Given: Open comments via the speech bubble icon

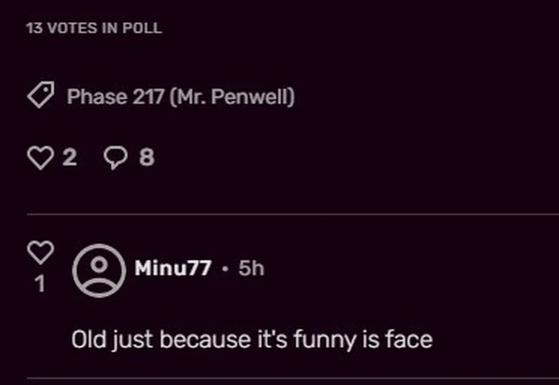Looking at the screenshot, I should point(115,157).
